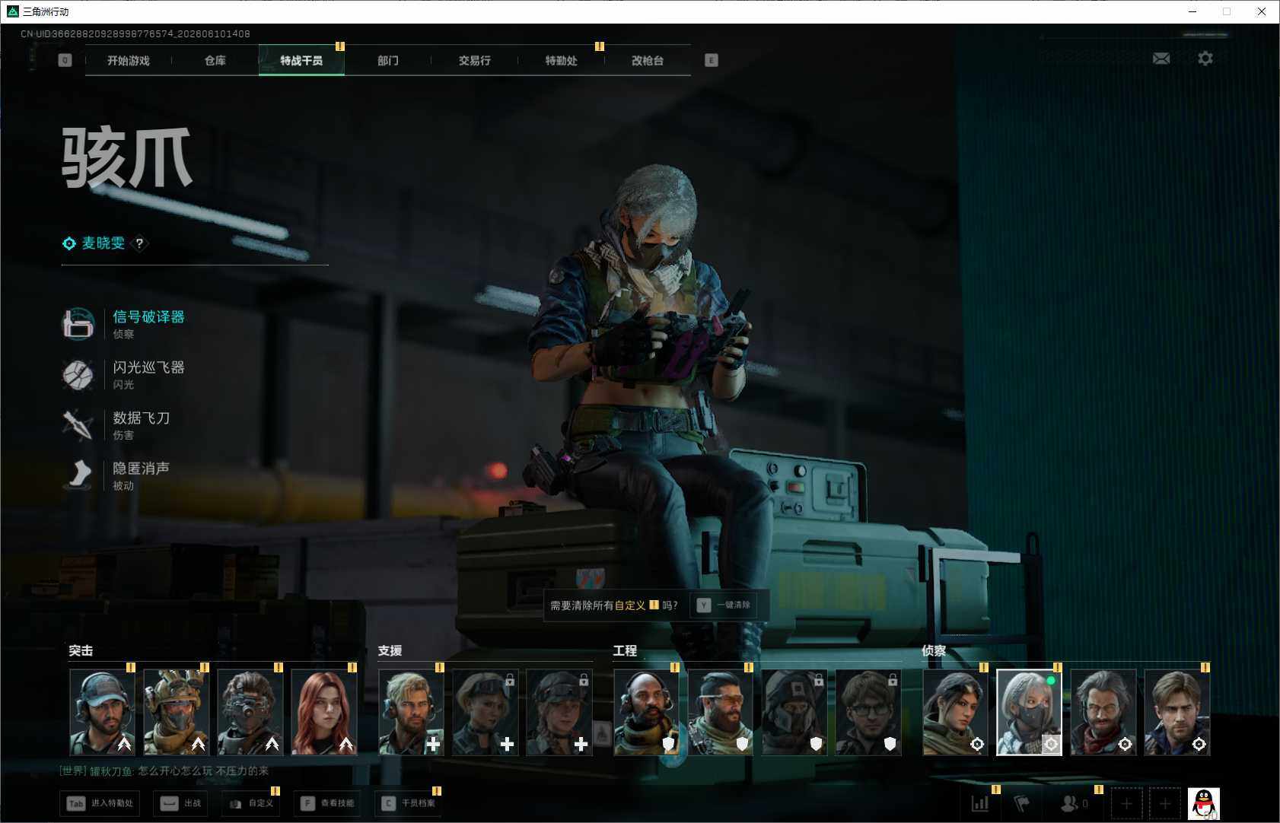Click the 闪光巡飞器 skill name

click(x=148, y=367)
